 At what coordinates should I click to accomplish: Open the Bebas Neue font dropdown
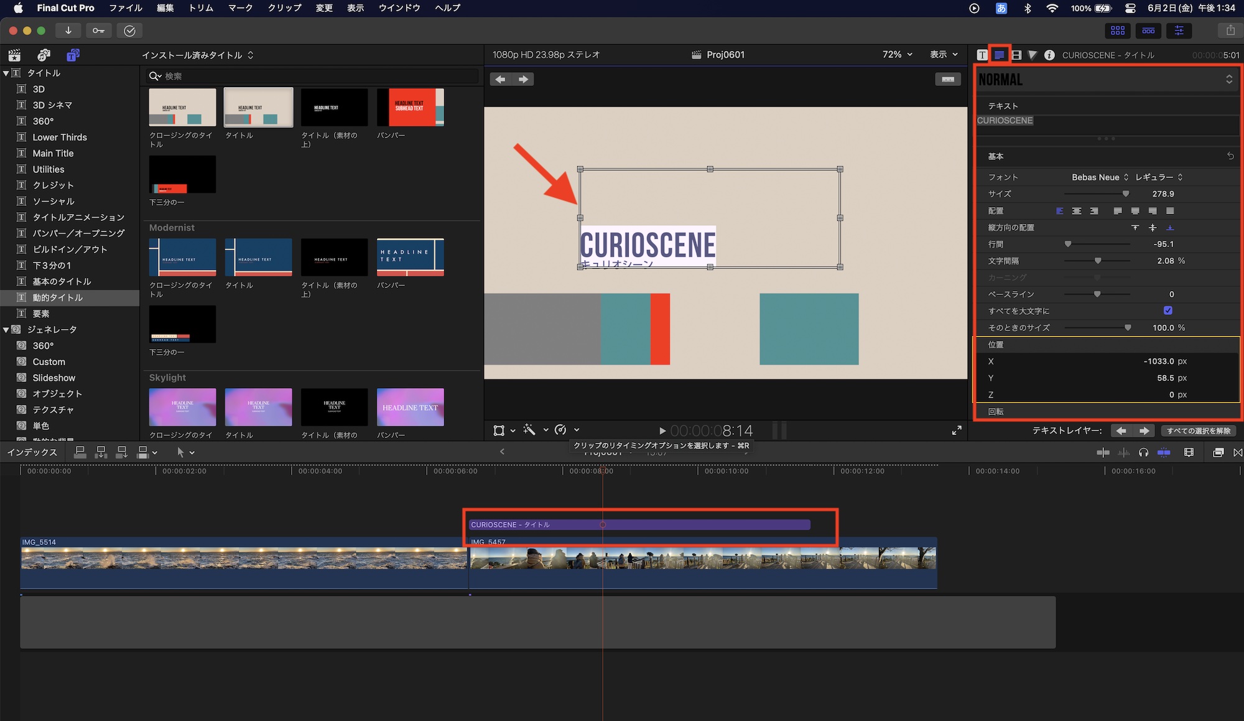tap(1099, 177)
